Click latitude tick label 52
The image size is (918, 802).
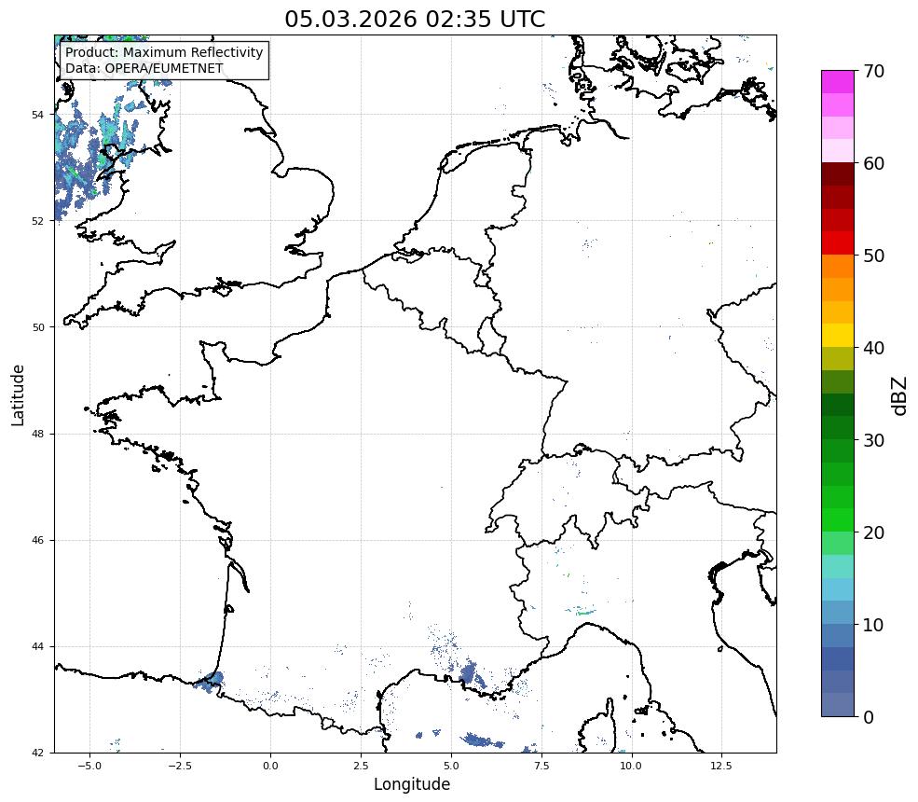tap(37, 221)
